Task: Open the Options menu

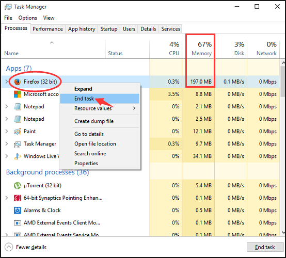Action: [28, 18]
